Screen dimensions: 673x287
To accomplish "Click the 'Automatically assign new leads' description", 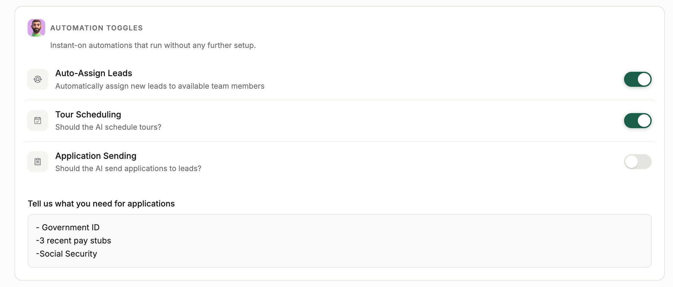I will tap(160, 86).
